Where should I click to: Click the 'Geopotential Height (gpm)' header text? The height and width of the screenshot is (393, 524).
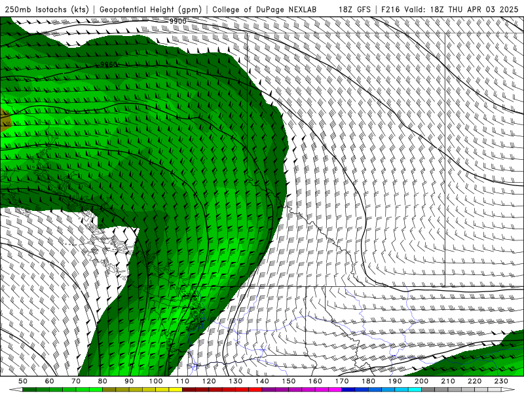pyautogui.click(x=151, y=10)
